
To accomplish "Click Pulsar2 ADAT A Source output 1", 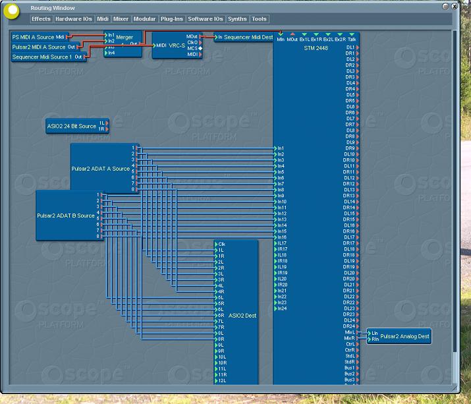I will (x=137, y=148).
